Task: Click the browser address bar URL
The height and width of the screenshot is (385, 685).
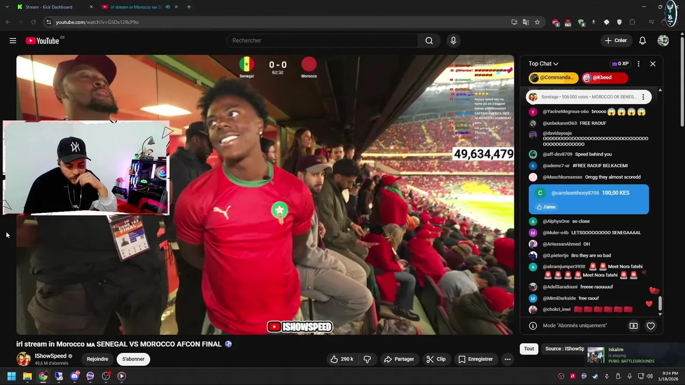Action: click(97, 22)
